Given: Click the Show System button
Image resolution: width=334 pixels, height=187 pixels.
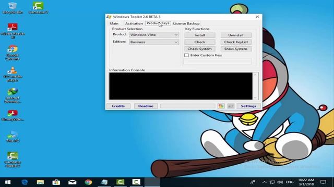Looking at the screenshot, I should pyautogui.click(x=236, y=49).
